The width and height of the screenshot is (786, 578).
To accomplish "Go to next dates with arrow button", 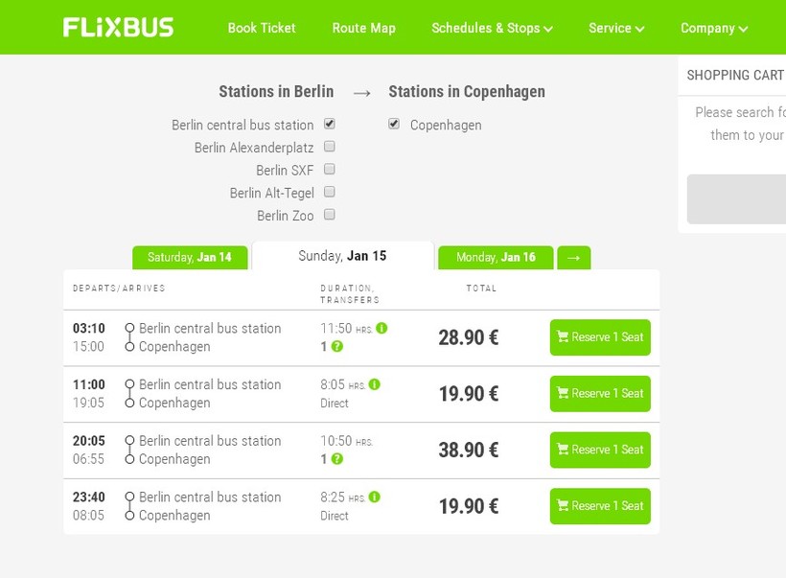I will [x=573, y=258].
